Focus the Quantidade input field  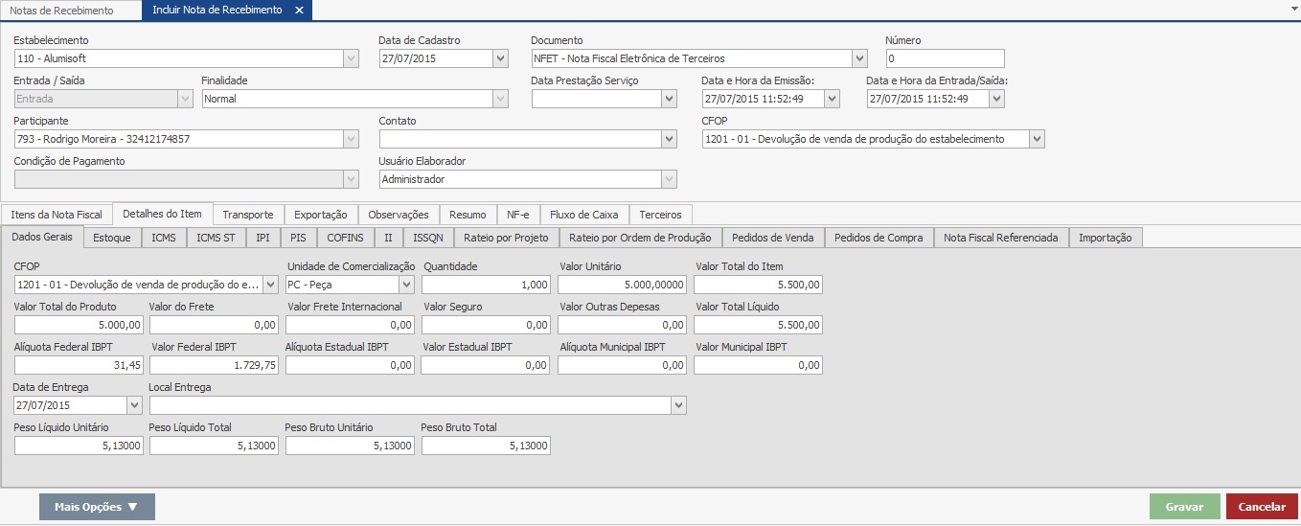tap(486, 285)
